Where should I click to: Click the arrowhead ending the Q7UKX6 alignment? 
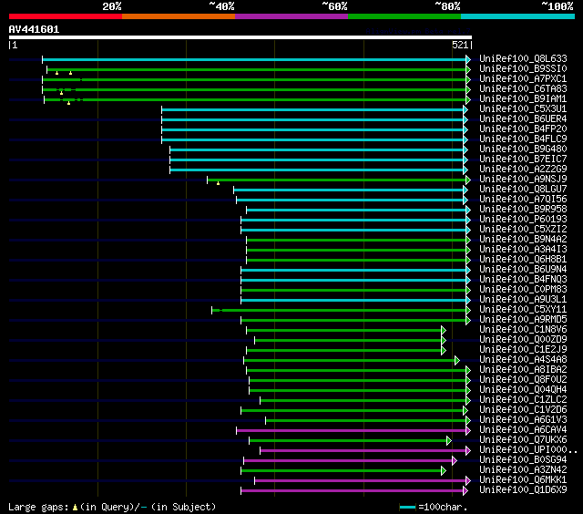point(449,441)
